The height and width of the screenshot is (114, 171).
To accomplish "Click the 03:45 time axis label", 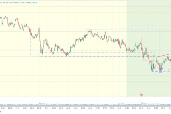I will (x=3, y=108).
